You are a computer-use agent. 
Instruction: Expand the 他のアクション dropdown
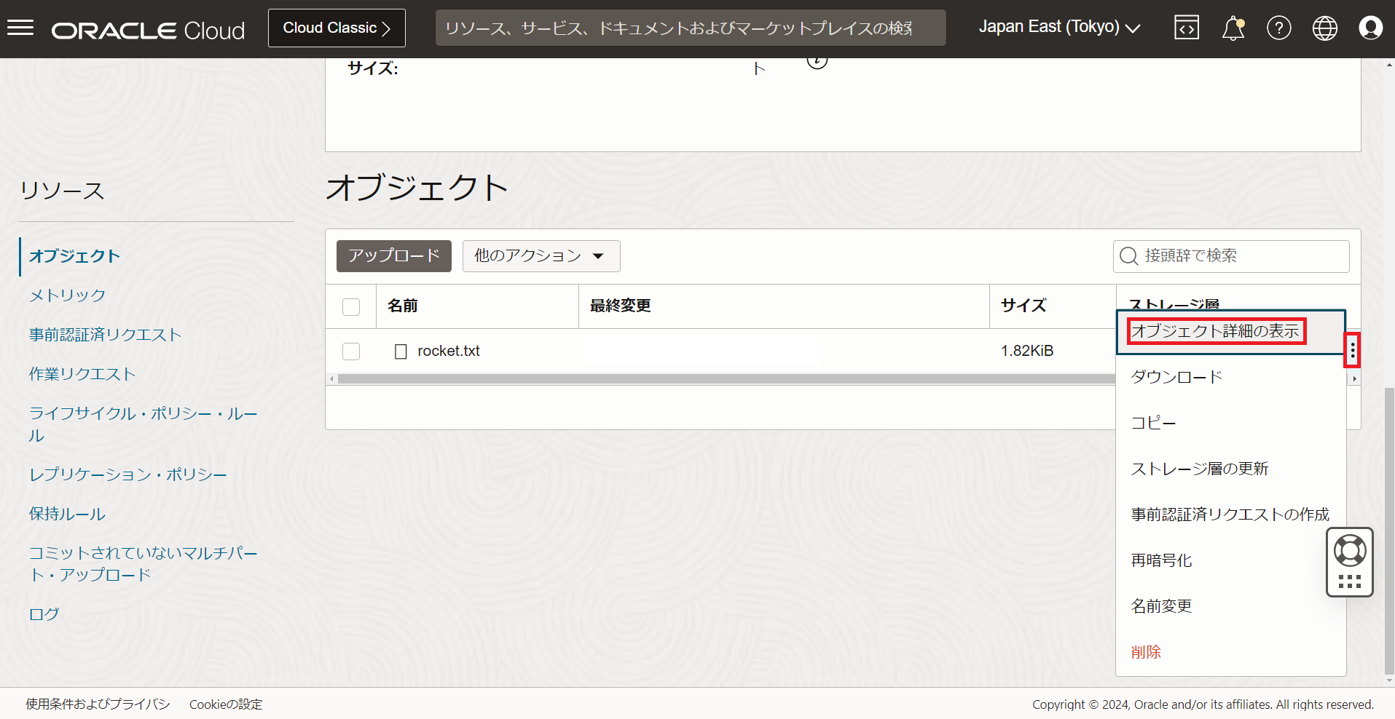(x=541, y=256)
